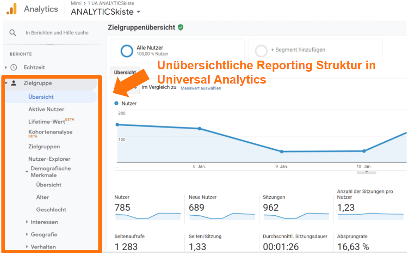This screenshot has height=253, width=407.
Task: Open the Alter demographics report
Action: pos(42,197)
